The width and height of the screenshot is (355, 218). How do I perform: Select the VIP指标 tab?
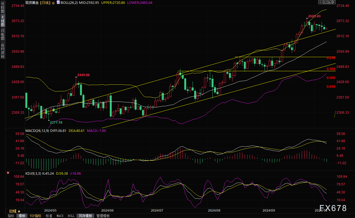coord(35,216)
